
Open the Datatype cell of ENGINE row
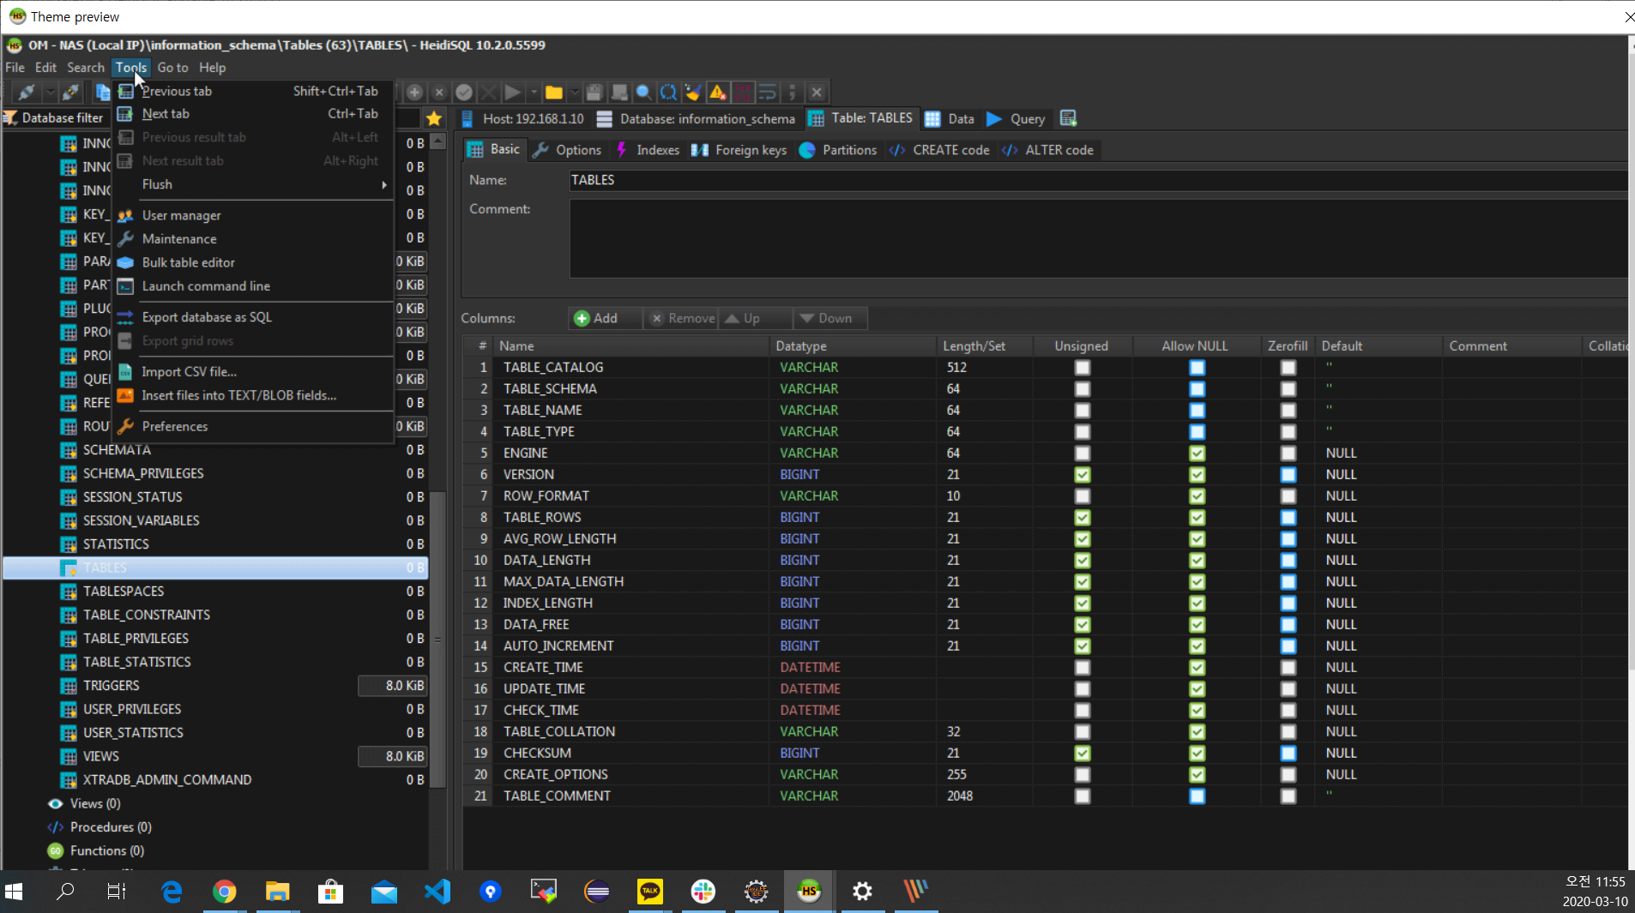click(x=852, y=453)
